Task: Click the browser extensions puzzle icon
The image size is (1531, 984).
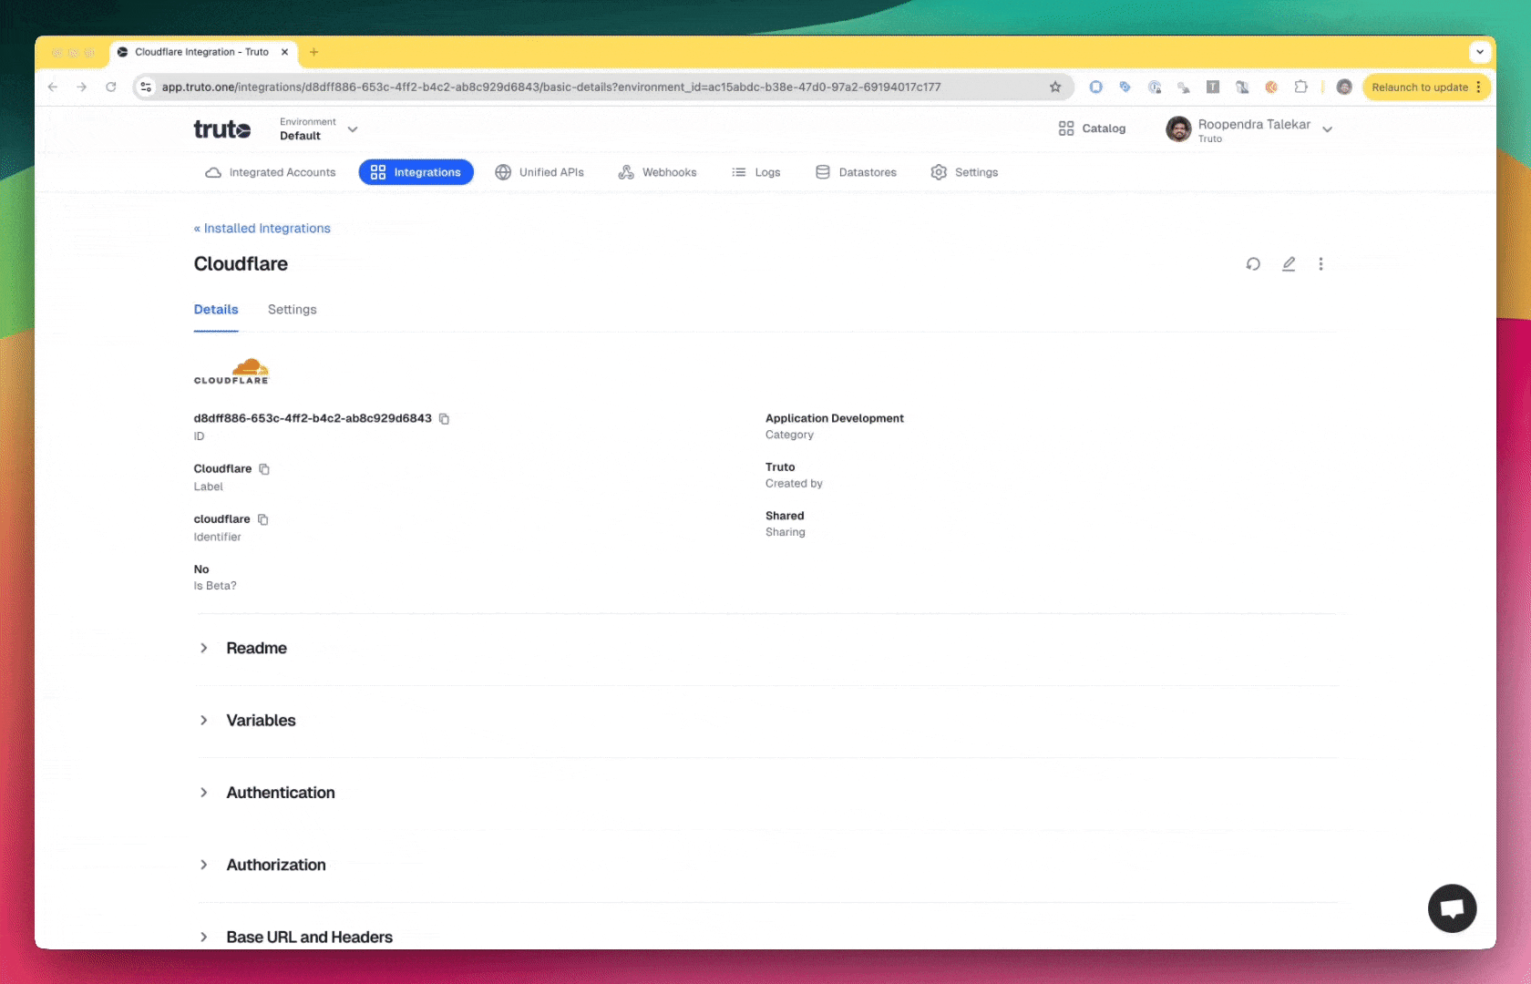Action: [x=1301, y=87]
